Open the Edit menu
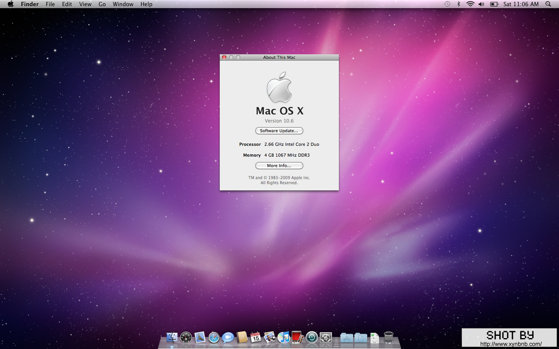This screenshot has height=349, width=559. [x=67, y=4]
